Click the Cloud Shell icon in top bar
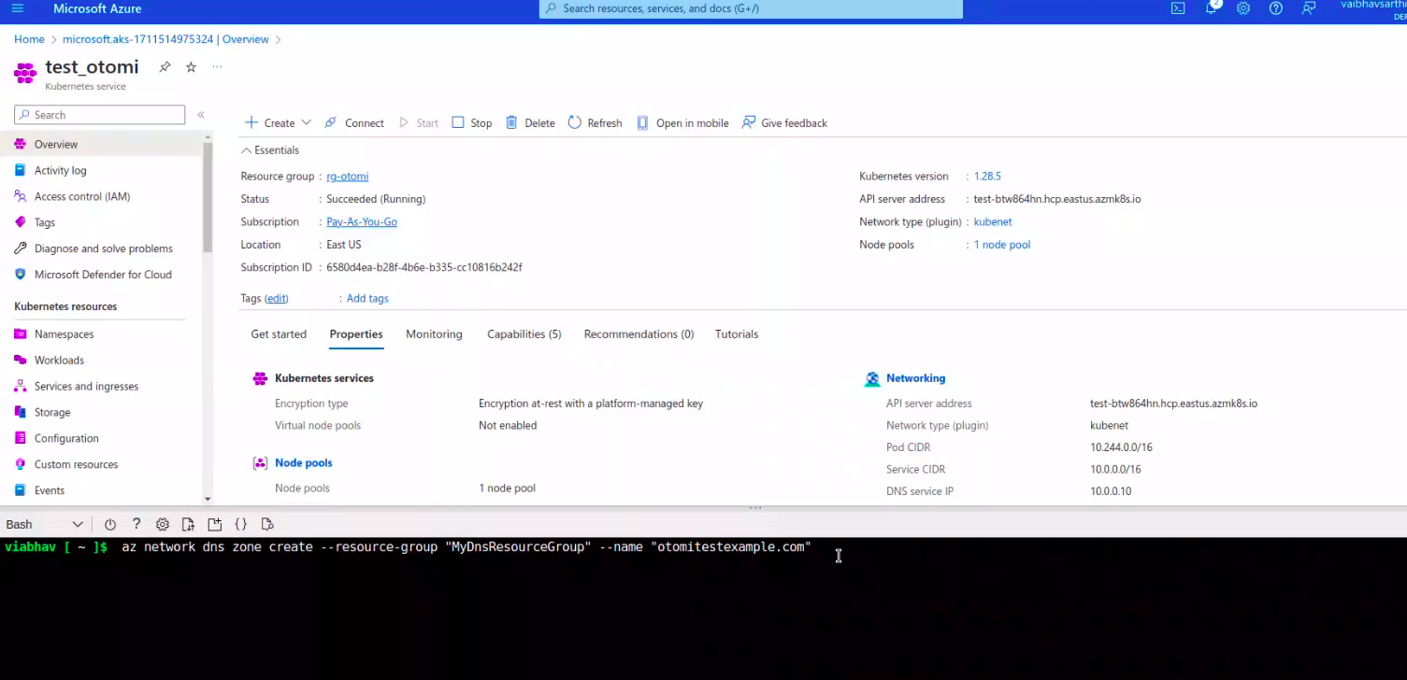Screen dimensions: 1407x680 coord(1178,8)
